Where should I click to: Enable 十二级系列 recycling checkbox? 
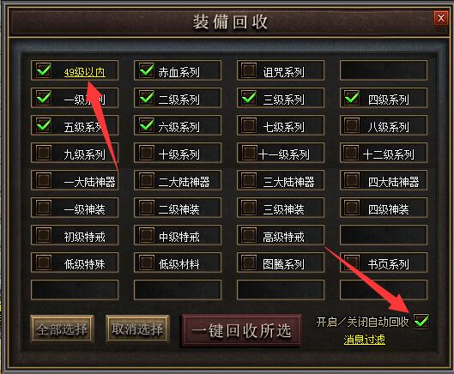coord(351,153)
